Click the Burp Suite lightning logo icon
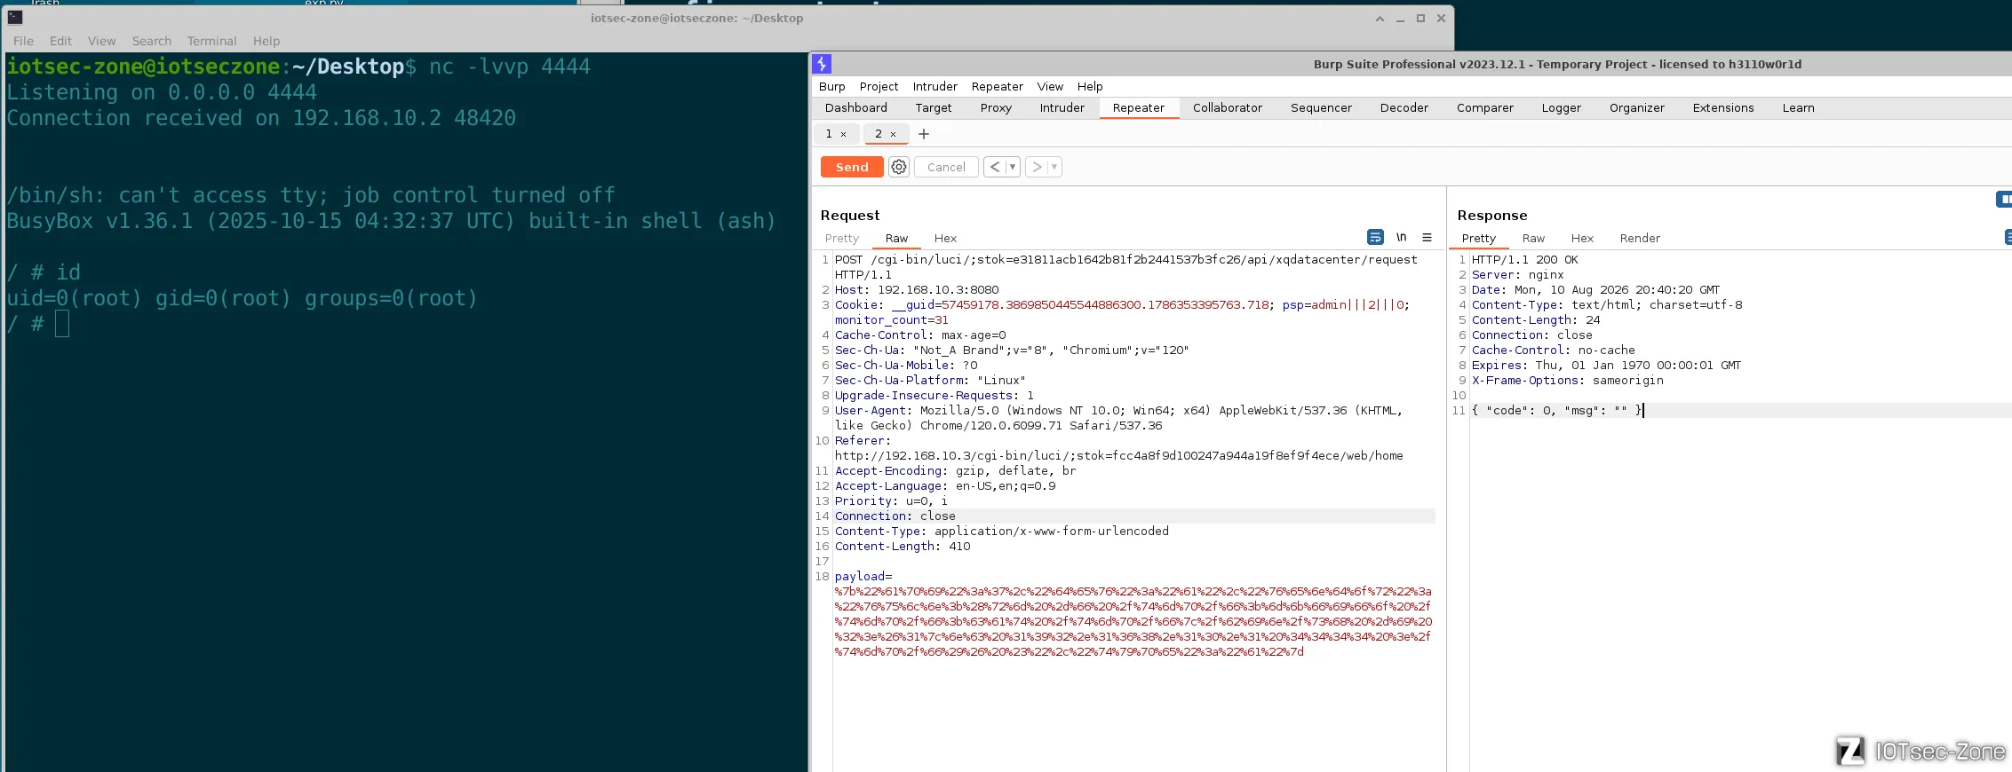Viewport: 2012px width, 772px height. (x=822, y=64)
